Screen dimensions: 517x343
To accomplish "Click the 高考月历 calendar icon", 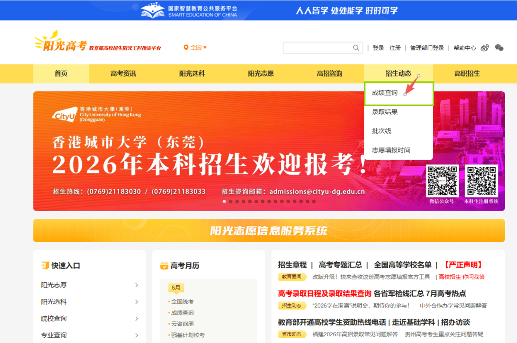I will (x=164, y=265).
